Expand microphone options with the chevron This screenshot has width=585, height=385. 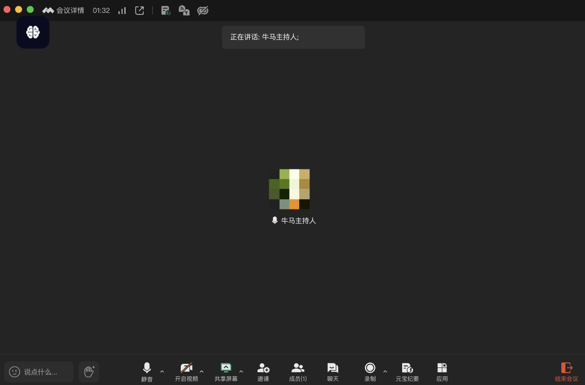point(162,371)
